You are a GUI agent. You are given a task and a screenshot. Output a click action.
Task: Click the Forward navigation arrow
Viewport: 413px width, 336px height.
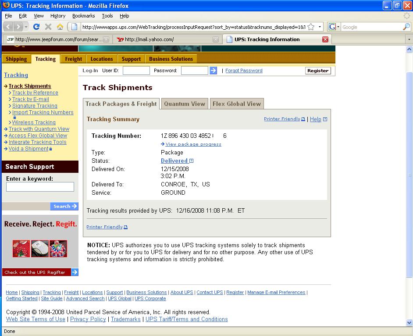coord(18,27)
